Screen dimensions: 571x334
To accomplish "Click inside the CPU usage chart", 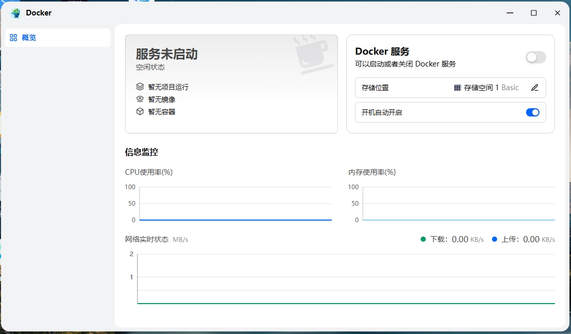I will point(236,204).
